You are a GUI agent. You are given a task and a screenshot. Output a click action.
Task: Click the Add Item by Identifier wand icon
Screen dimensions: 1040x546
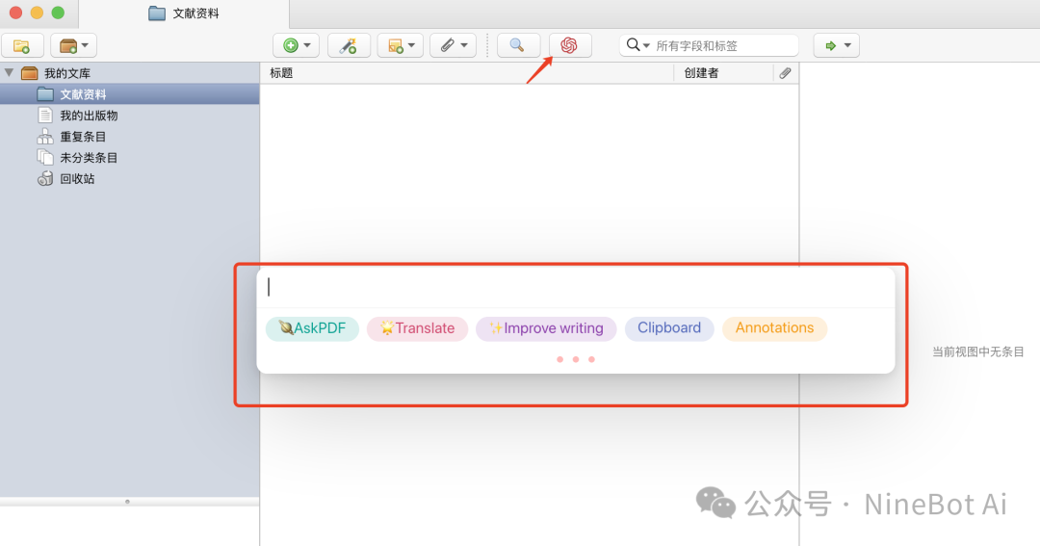[349, 46]
